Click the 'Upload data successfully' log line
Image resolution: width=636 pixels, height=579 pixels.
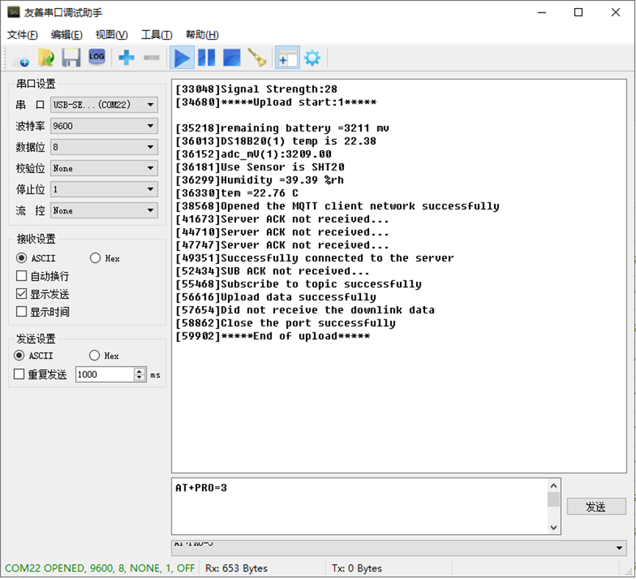coord(276,297)
